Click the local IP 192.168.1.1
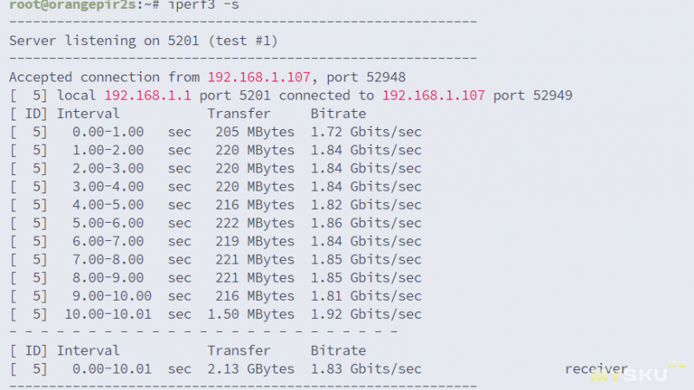Screen dimensions: 694x390 tap(147, 95)
